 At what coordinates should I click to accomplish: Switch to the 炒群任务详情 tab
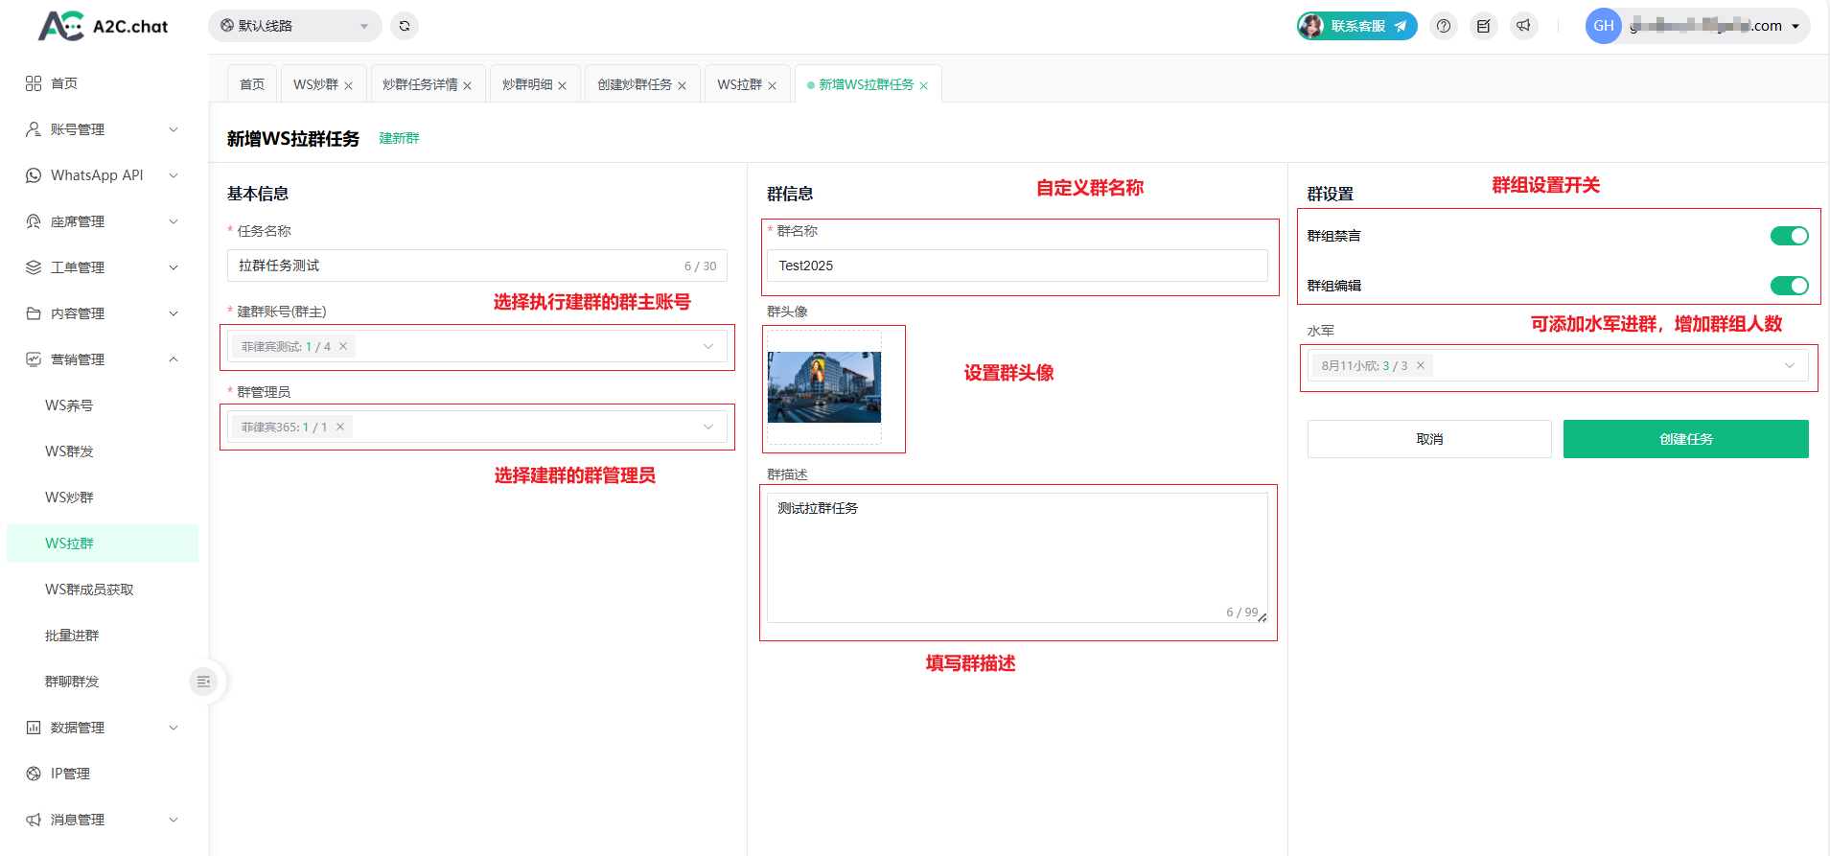[x=420, y=84]
